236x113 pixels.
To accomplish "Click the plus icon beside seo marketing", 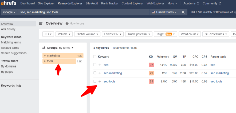I will pyautogui.click(x=100, y=73).
